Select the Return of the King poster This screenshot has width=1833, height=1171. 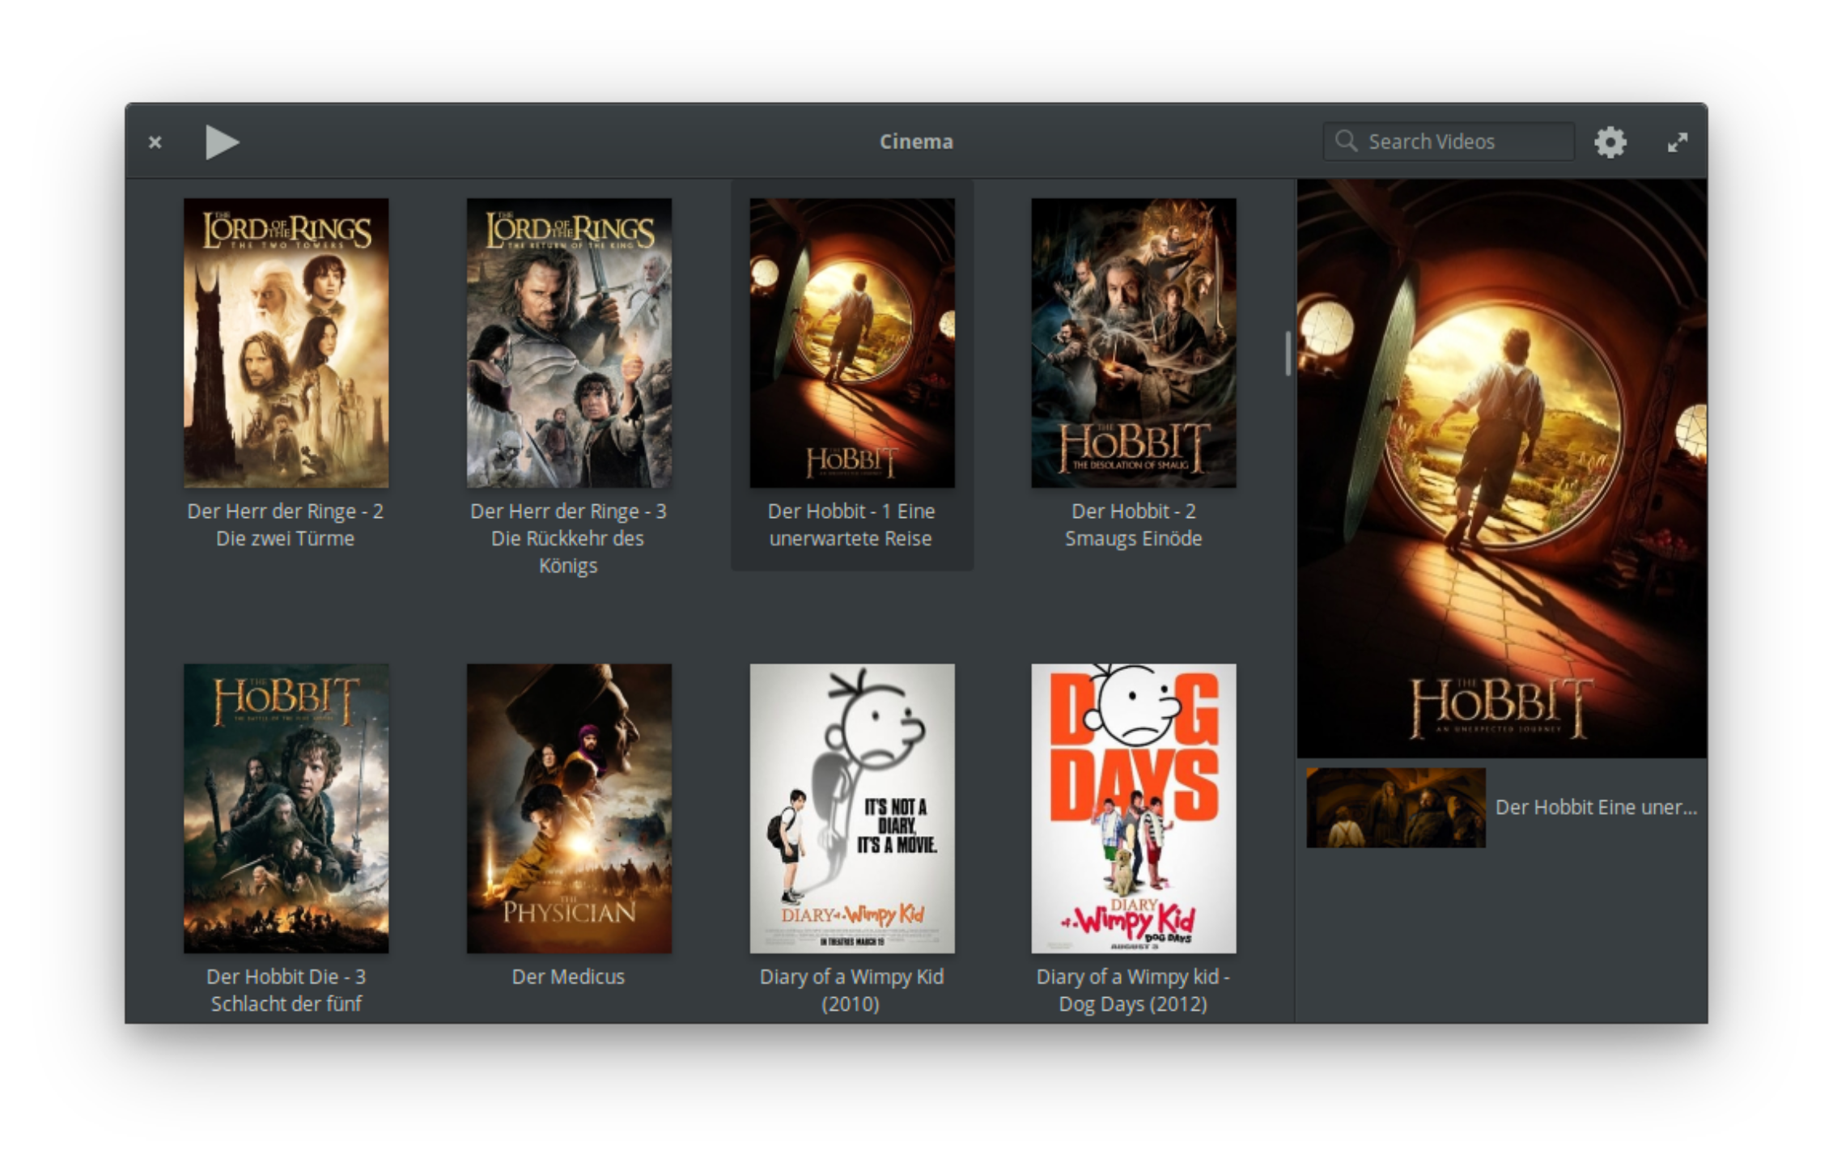[569, 343]
